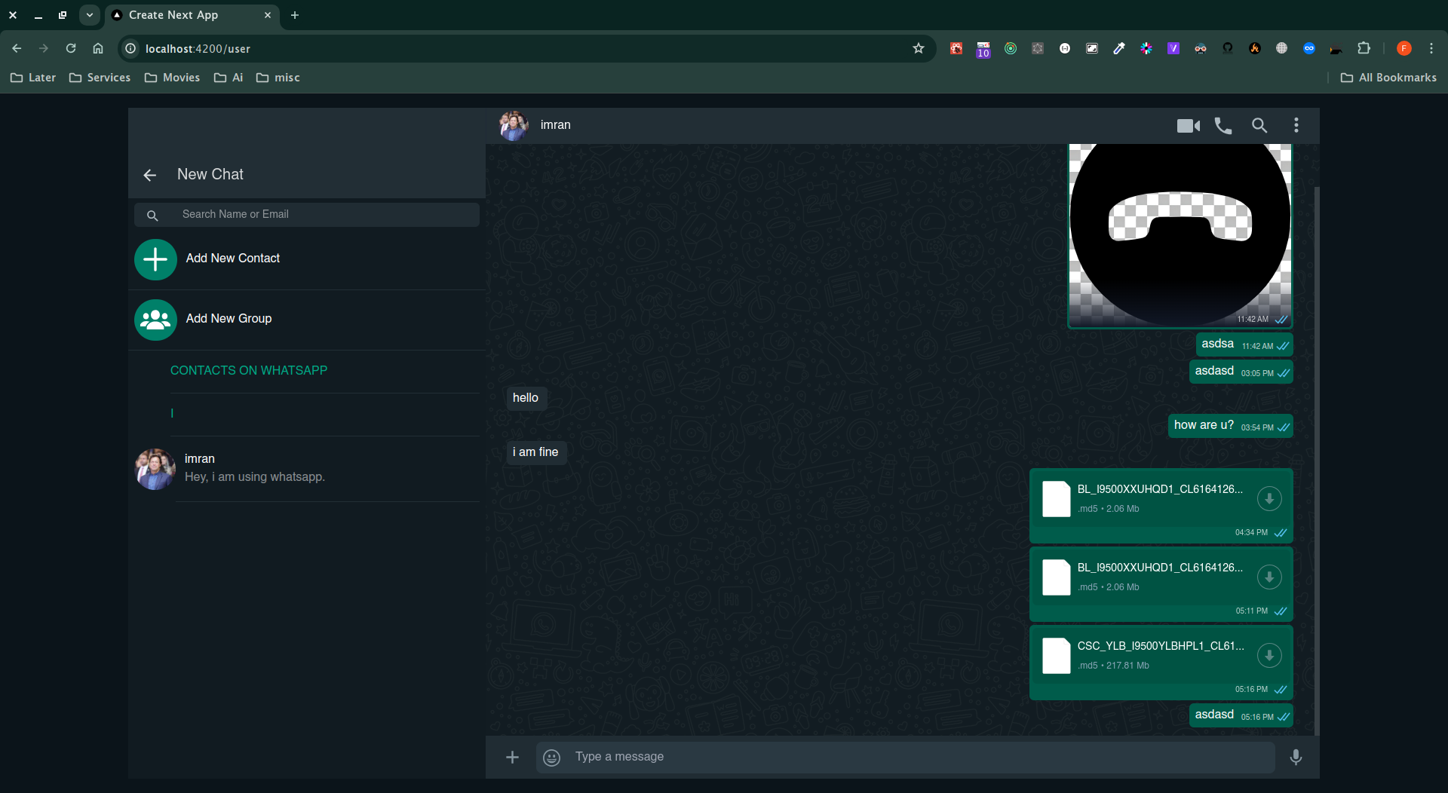This screenshot has width=1448, height=793.
Task: Go back from New Chat panel
Action: click(x=149, y=175)
